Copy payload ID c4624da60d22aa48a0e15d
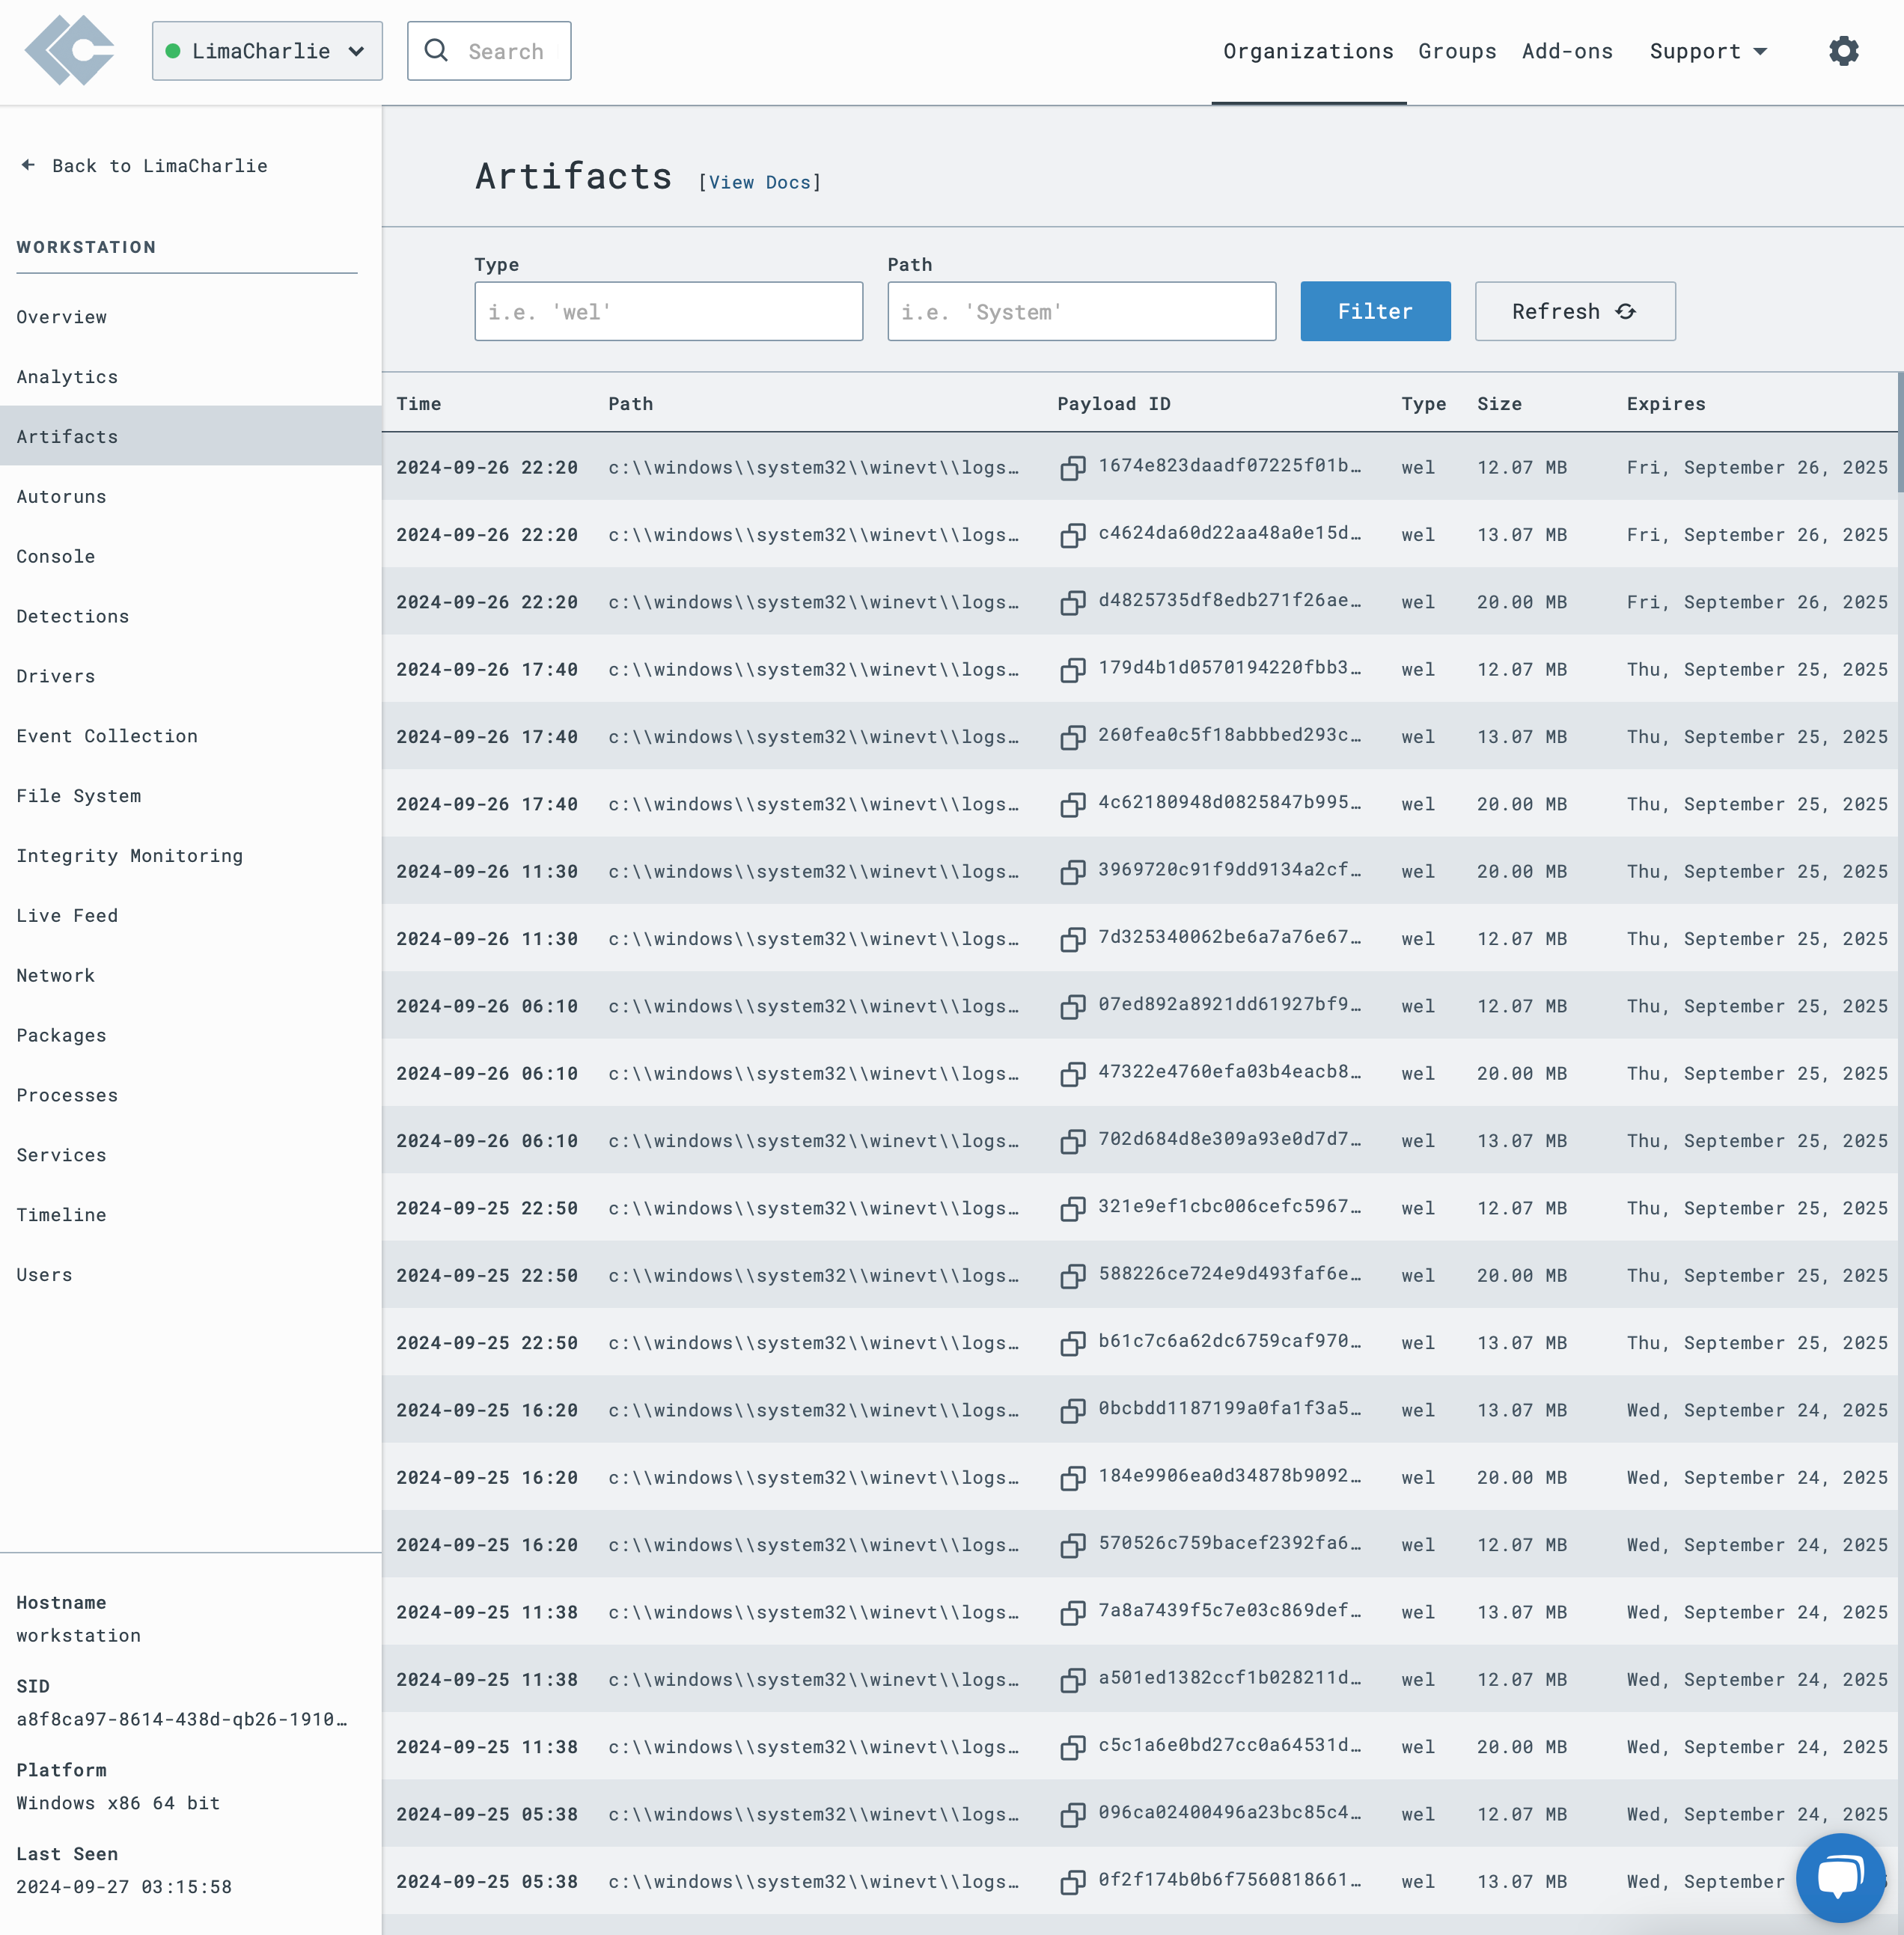This screenshot has width=1904, height=1935. coord(1073,535)
